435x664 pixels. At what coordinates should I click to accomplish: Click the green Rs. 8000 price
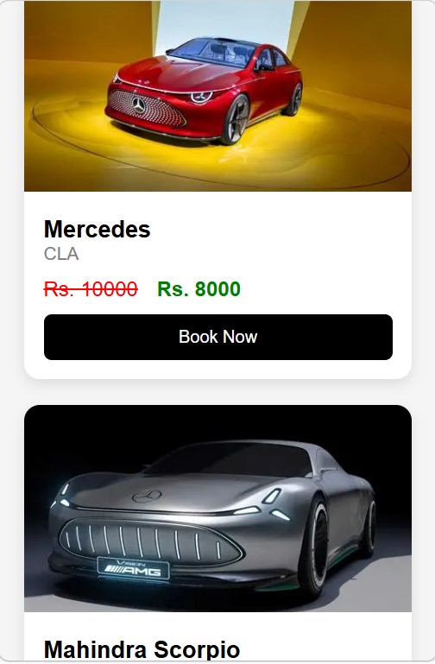tap(199, 289)
